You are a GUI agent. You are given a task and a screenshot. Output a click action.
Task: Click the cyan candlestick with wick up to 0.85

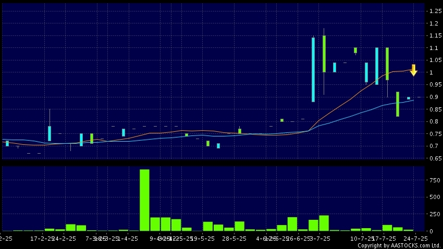click(x=50, y=133)
